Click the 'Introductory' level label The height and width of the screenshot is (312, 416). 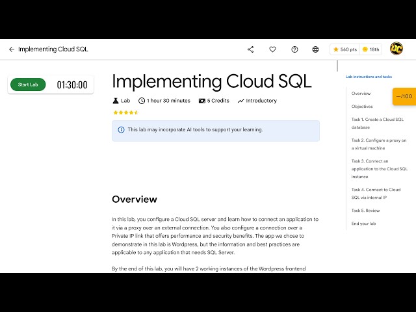coord(261,101)
